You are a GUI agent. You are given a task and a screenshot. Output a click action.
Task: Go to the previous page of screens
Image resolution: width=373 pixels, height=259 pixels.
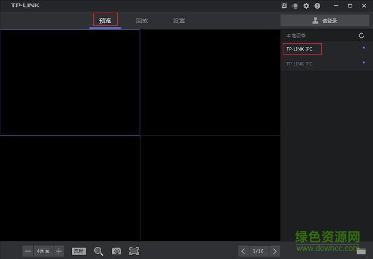244,251
